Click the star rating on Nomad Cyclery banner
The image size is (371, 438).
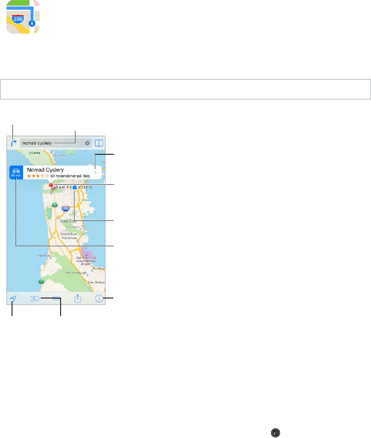38,176
